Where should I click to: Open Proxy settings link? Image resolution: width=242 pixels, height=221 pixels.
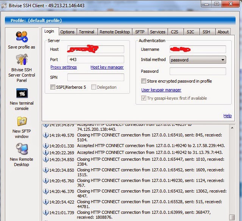[64, 67]
